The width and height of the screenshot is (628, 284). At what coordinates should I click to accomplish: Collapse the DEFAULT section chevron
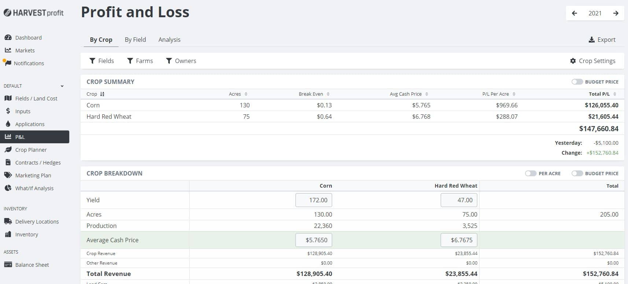[x=62, y=86]
